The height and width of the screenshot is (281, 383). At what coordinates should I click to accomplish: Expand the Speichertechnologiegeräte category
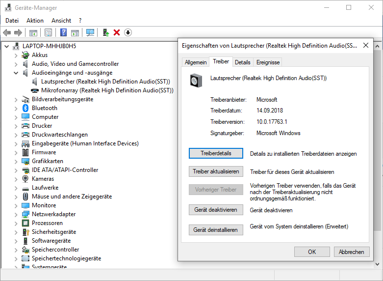click(16, 259)
